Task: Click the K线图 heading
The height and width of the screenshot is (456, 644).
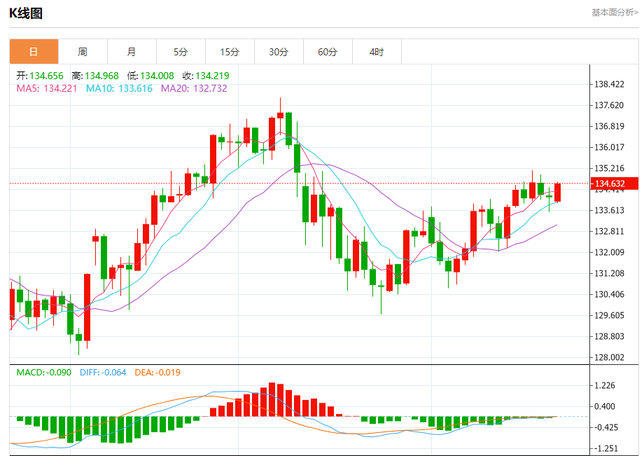Action: click(26, 13)
